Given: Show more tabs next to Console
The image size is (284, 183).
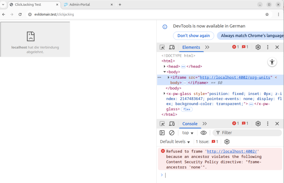Looking at the screenshot, I should pyautogui.click(x=205, y=124).
